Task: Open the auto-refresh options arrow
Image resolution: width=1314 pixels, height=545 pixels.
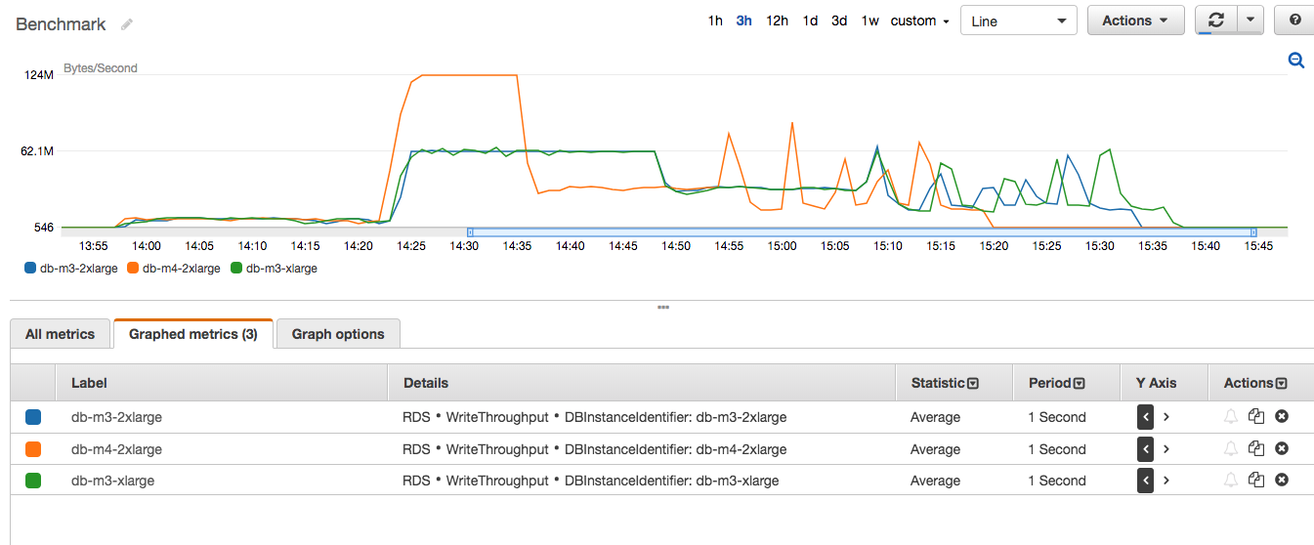Action: (x=1250, y=21)
